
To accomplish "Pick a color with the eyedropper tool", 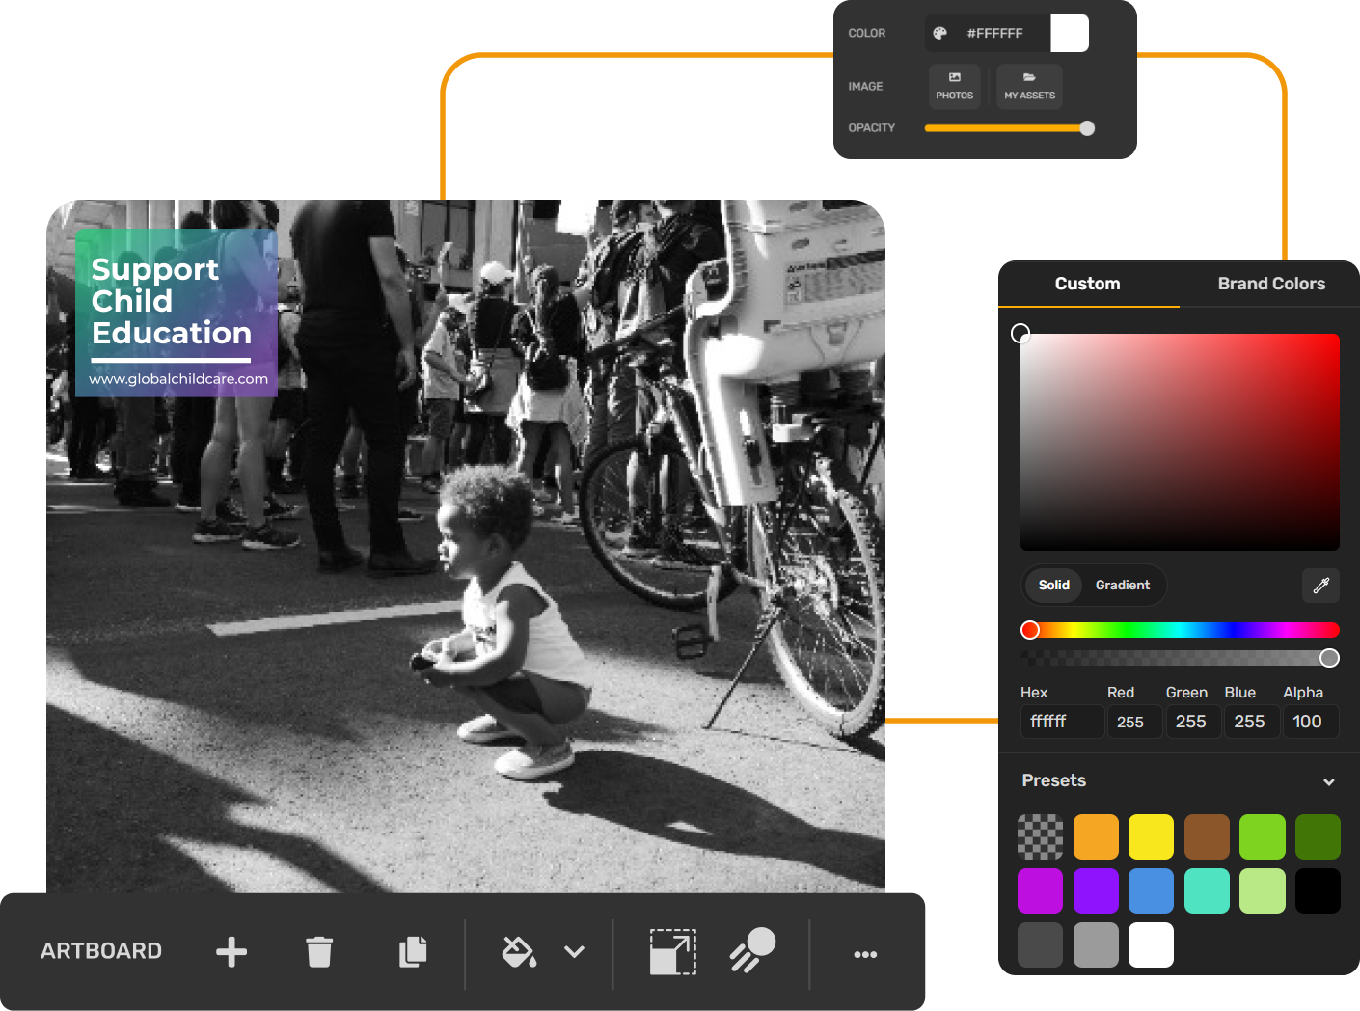I will point(1320,585).
